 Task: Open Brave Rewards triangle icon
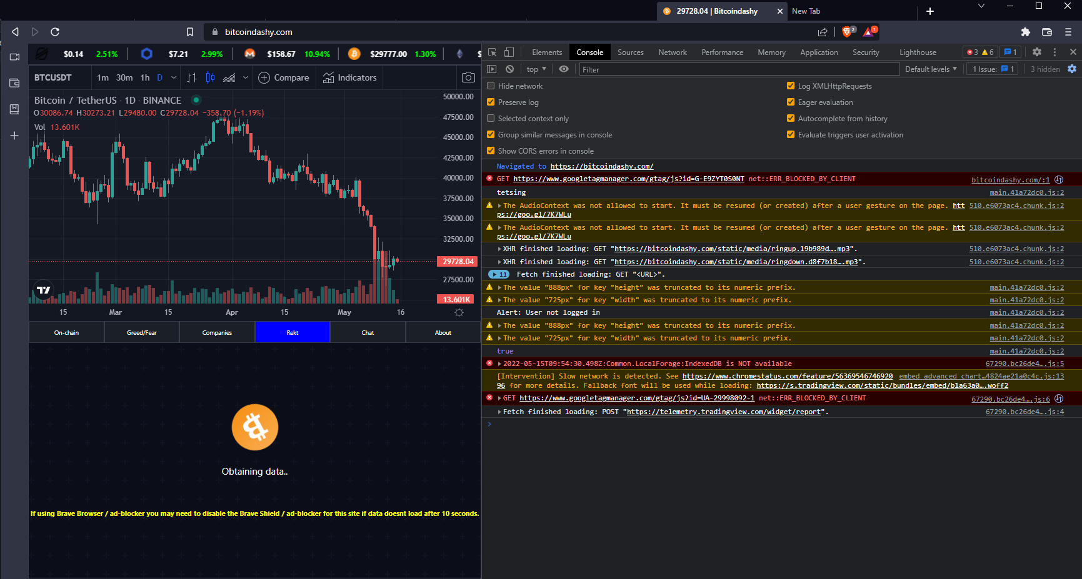[x=869, y=31]
